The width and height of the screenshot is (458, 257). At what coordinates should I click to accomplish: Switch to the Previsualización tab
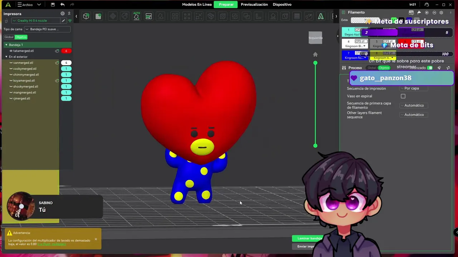click(x=254, y=5)
